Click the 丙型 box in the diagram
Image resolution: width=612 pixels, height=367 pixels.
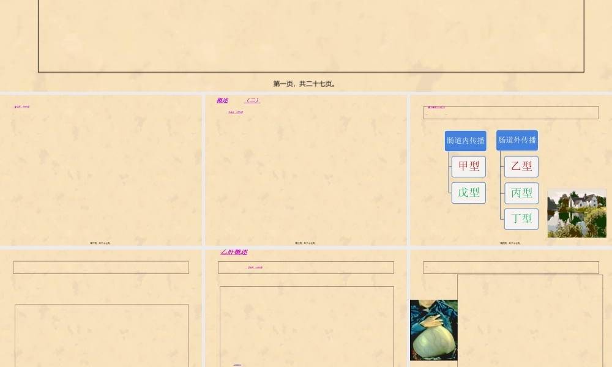pos(521,193)
